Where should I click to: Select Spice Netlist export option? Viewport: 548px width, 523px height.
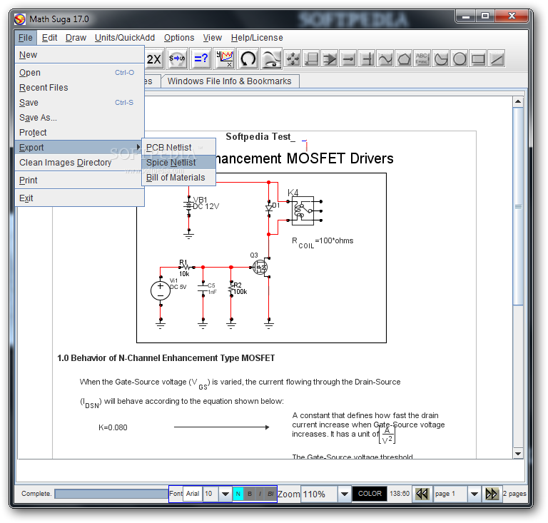tap(178, 163)
